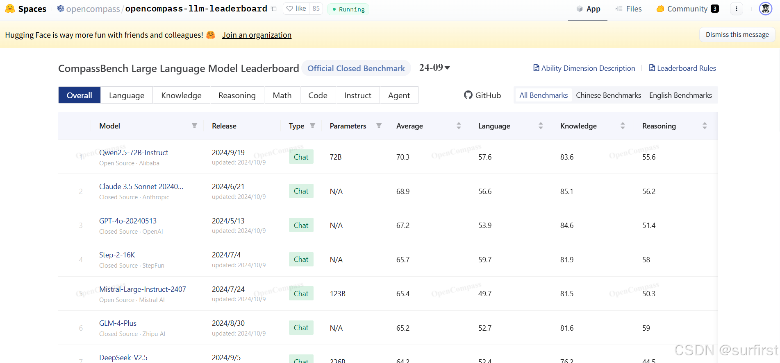Click Chat tag in Qwen2.5-72B-Instruct row
The height and width of the screenshot is (363, 780).
pyautogui.click(x=301, y=157)
